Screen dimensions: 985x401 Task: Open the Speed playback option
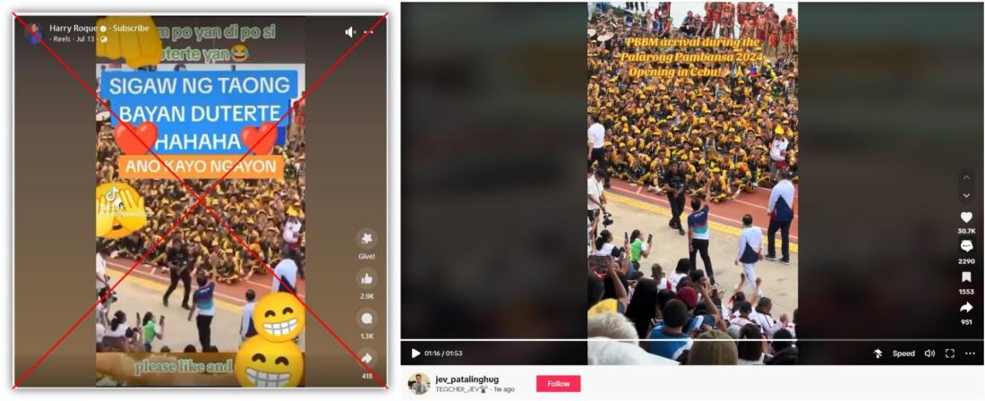[x=904, y=354]
